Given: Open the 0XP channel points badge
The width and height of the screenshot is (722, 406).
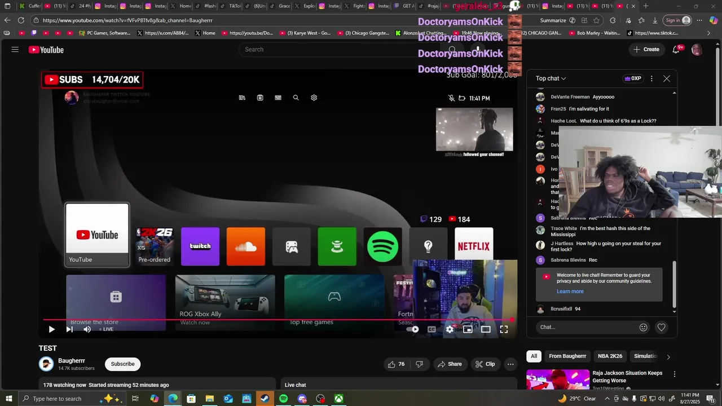Looking at the screenshot, I should (x=632, y=78).
